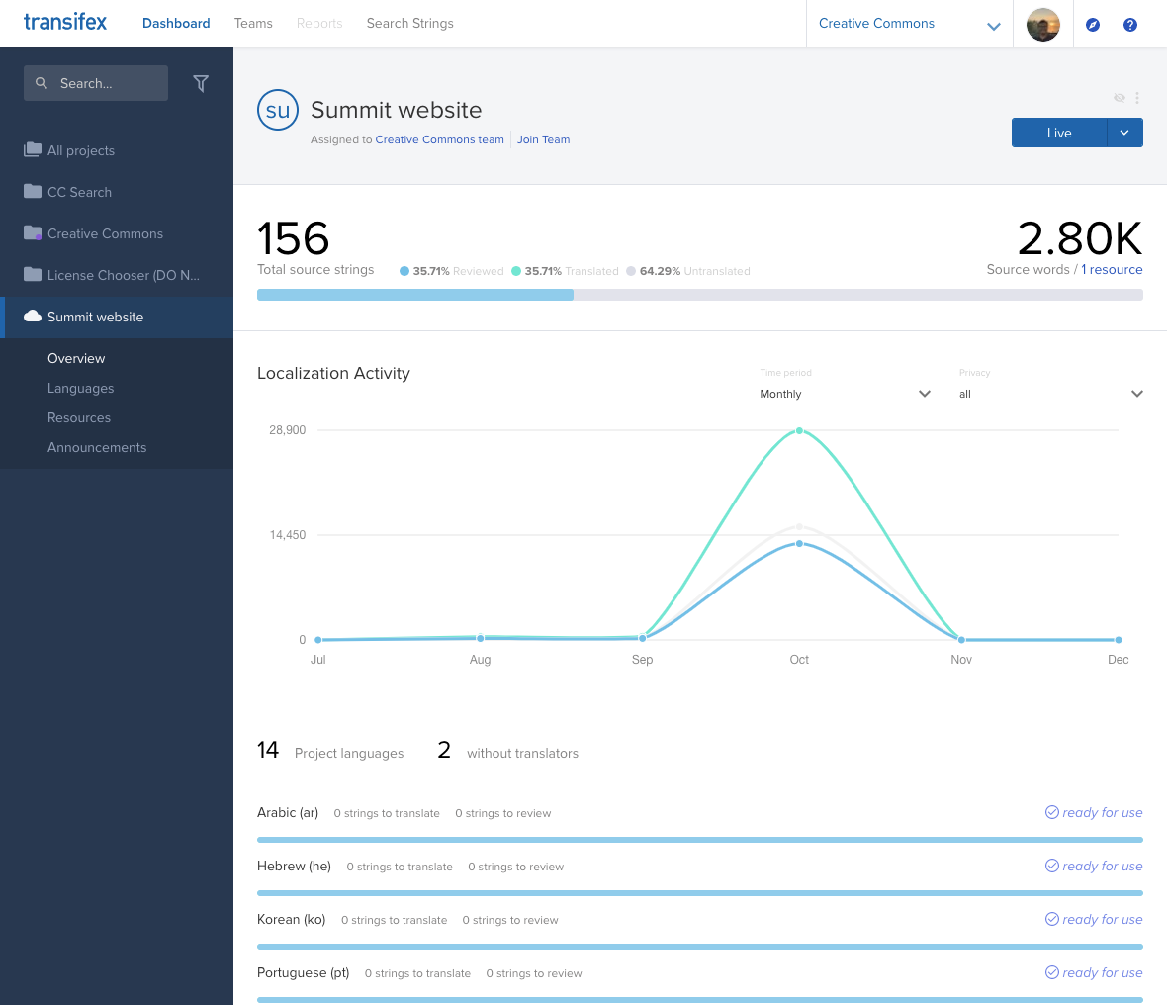Screen dimensions: 1167x1005
Task: Open the three-dot menu for Summit website
Action: tap(1137, 98)
